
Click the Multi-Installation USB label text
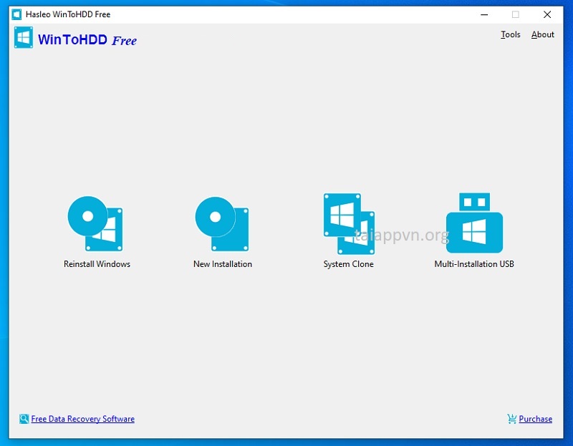[x=473, y=263]
